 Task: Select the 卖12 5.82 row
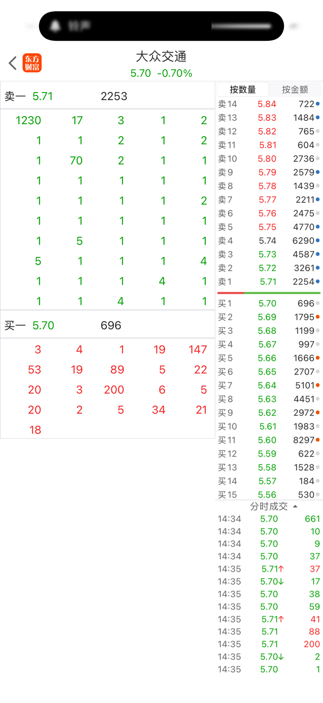point(269,131)
